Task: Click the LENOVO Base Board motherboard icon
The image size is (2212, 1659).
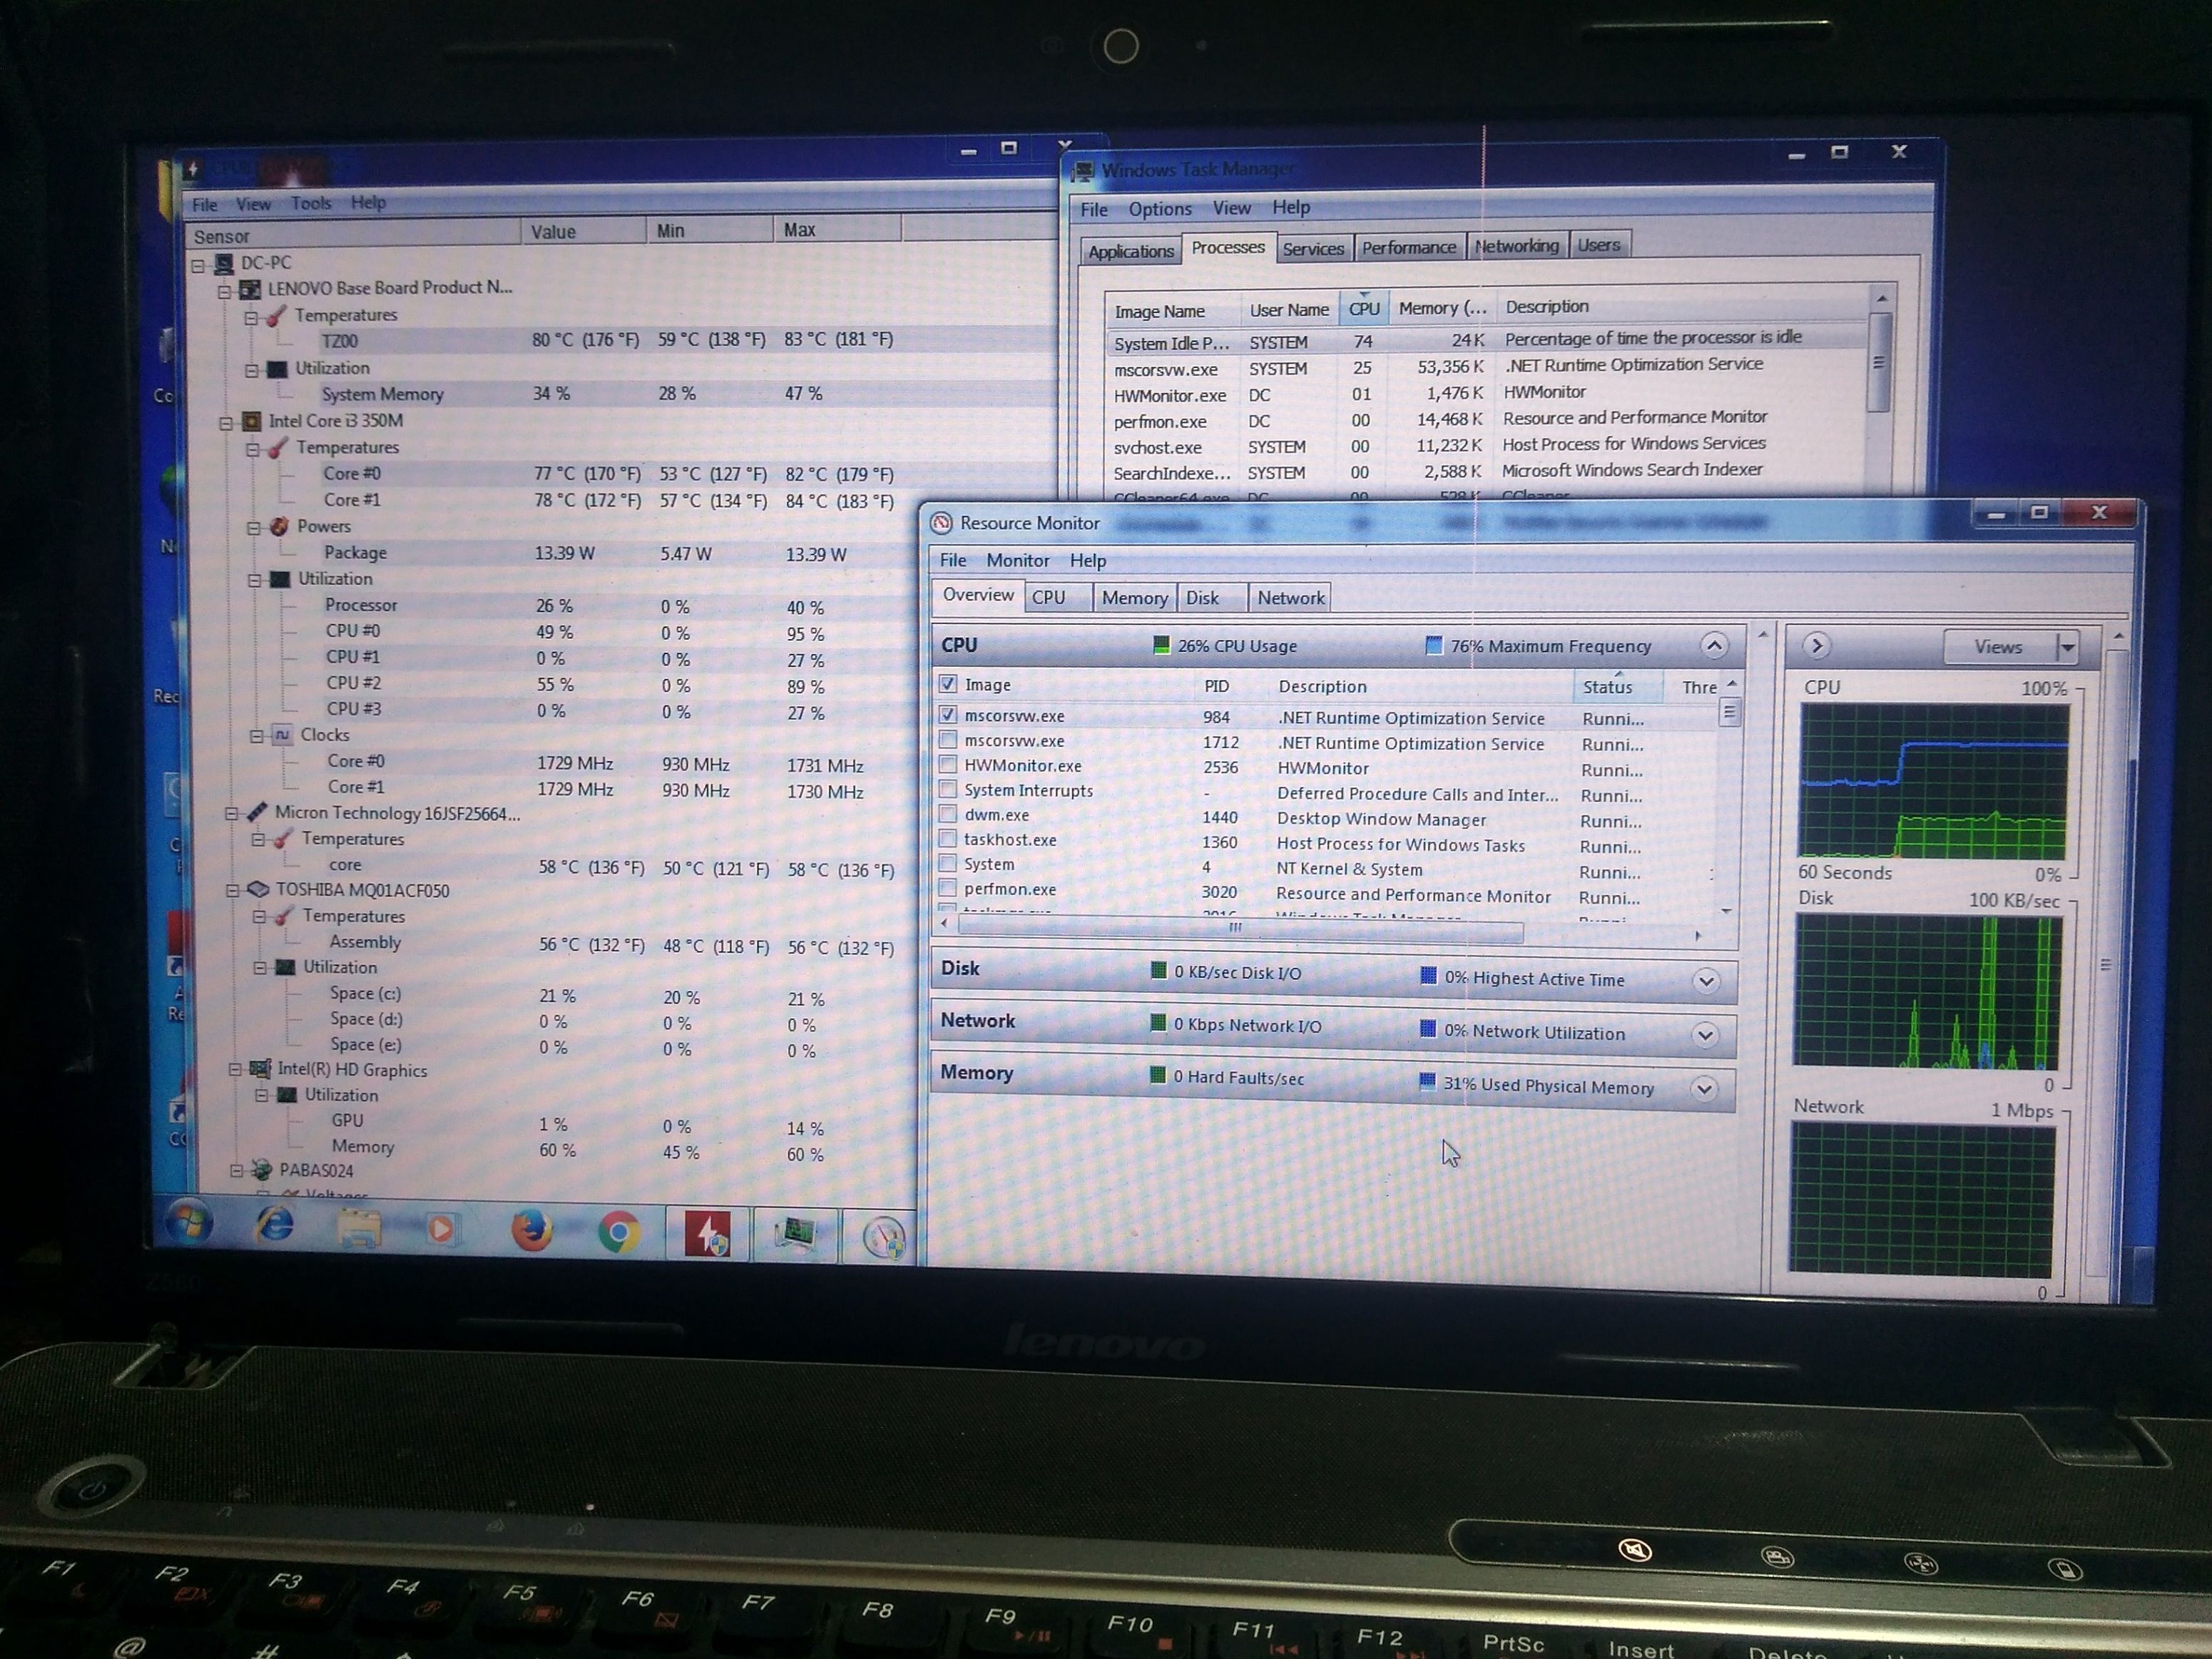Action: tap(250, 290)
